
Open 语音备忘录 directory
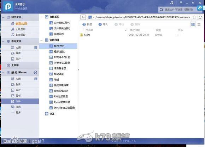(x=58, y=68)
